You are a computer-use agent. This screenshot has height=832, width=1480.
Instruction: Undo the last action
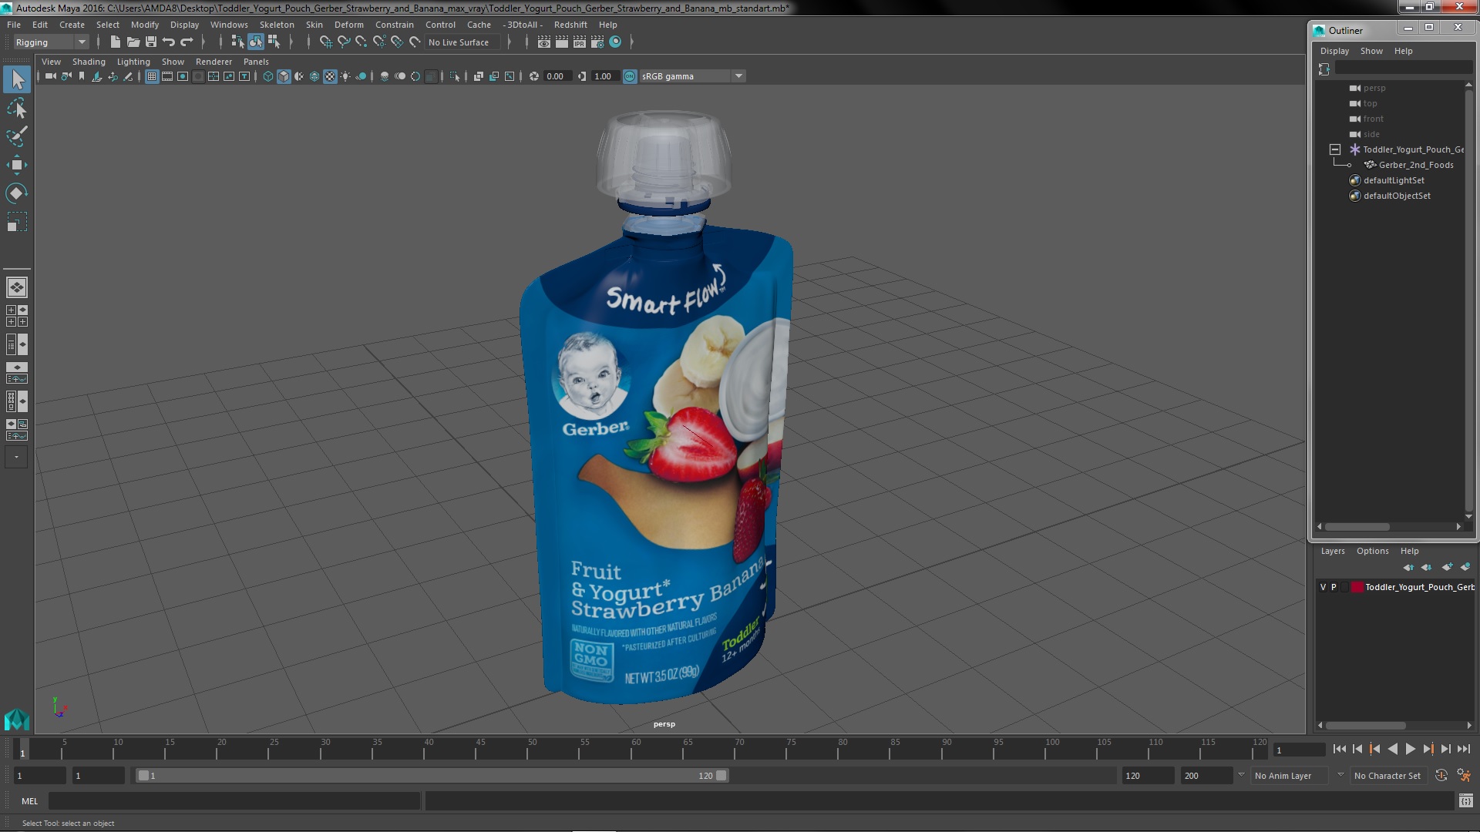pyautogui.click(x=169, y=42)
